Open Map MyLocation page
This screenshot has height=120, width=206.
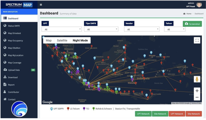(19, 55)
